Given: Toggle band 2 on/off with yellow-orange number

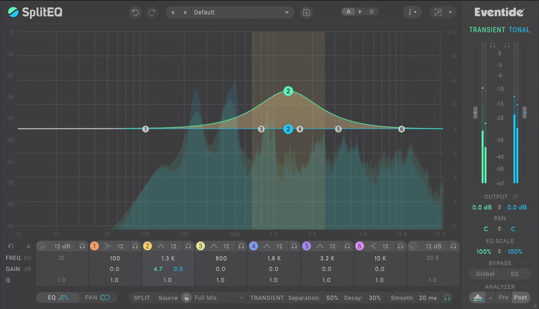Looking at the screenshot, I should tap(148, 246).
